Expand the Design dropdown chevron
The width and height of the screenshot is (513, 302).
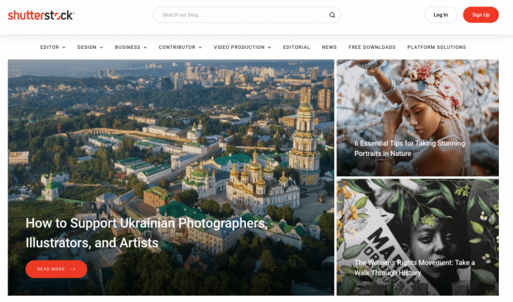[x=101, y=48]
